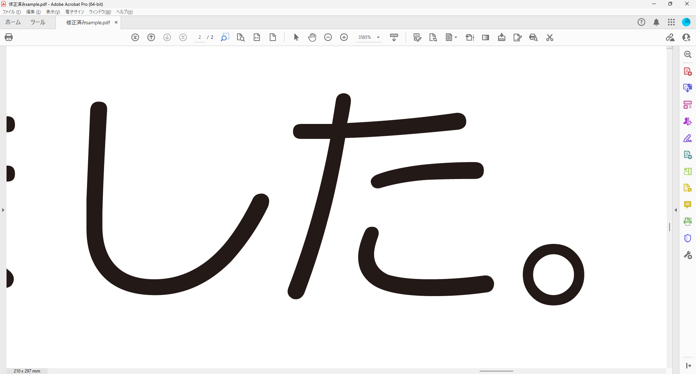
Task: Open the Scan & OCR sidebar tool
Action: tap(688, 221)
